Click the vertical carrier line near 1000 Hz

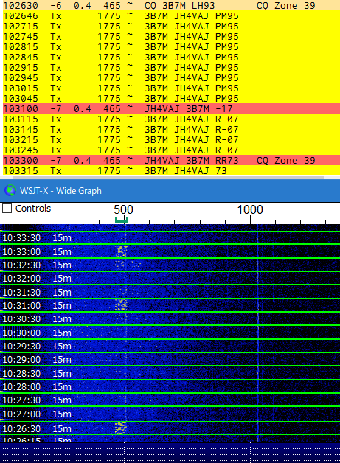[x=258, y=331]
